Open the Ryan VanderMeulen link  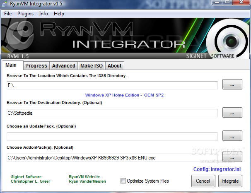pos(87,181)
